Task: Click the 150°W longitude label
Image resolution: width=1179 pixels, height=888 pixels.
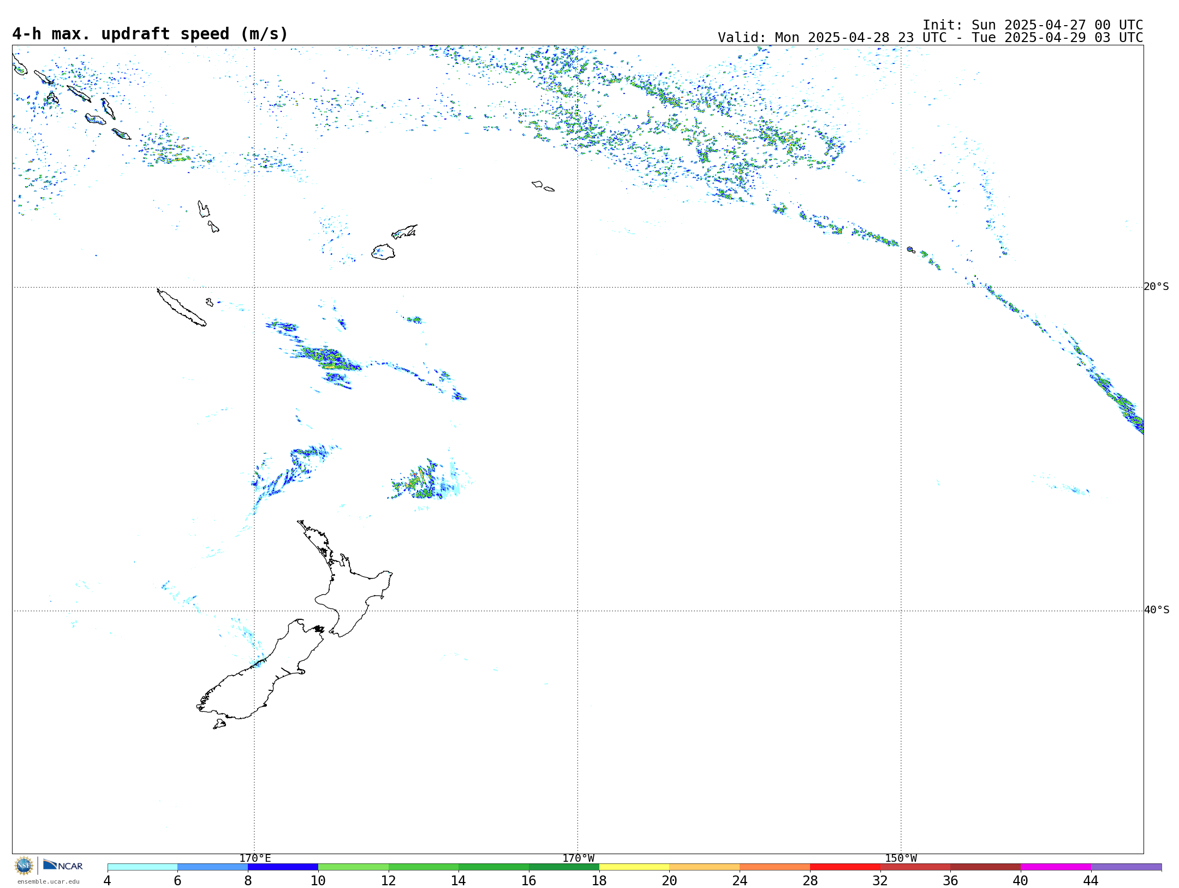Action: click(901, 858)
